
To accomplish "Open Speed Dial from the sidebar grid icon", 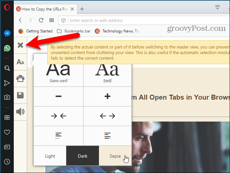I will [7, 117].
